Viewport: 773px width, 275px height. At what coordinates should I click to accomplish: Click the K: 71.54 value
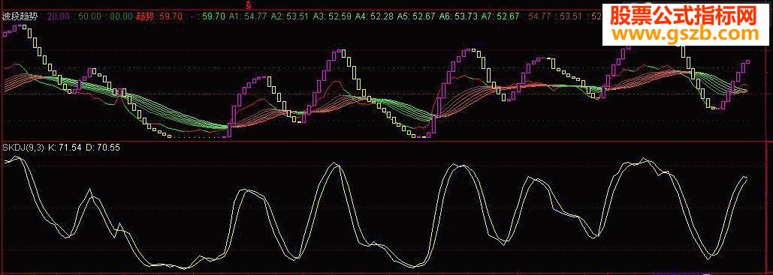coord(65,147)
